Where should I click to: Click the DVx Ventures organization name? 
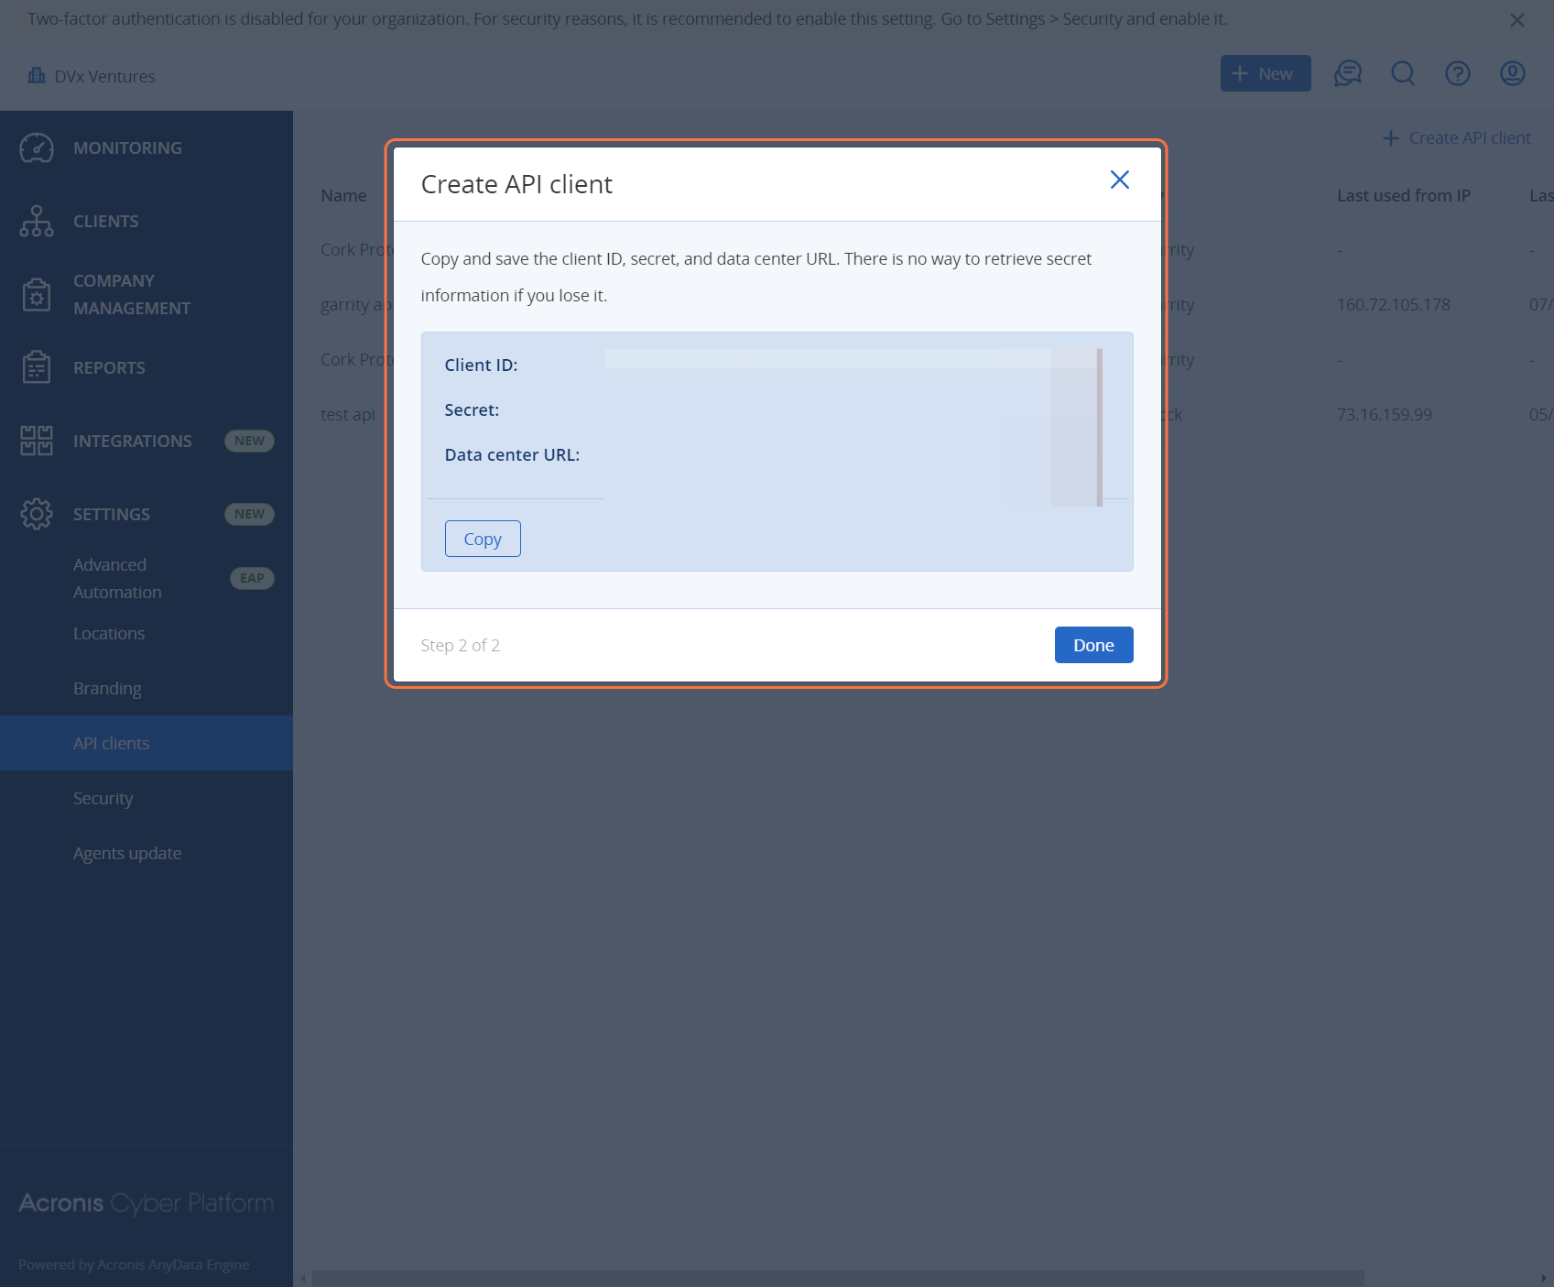[x=104, y=76]
